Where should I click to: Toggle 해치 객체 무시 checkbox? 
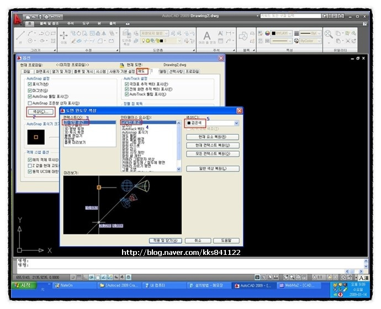(x=30, y=159)
